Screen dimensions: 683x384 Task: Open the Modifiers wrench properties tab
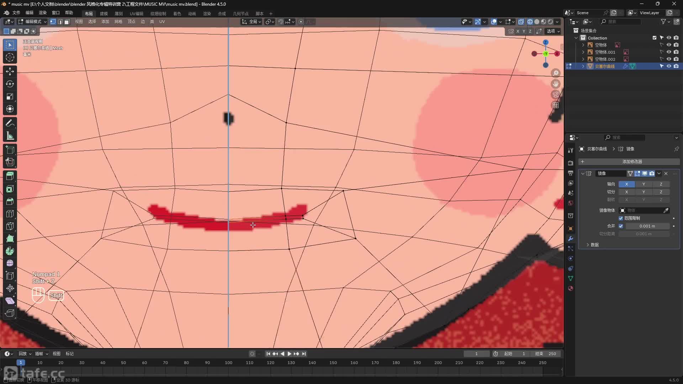[x=571, y=239]
